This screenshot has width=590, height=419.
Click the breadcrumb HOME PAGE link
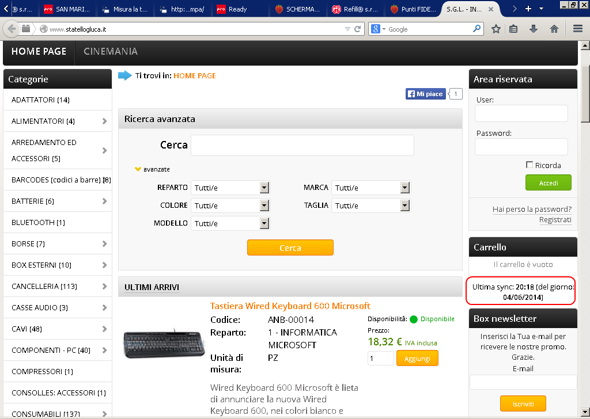[195, 75]
